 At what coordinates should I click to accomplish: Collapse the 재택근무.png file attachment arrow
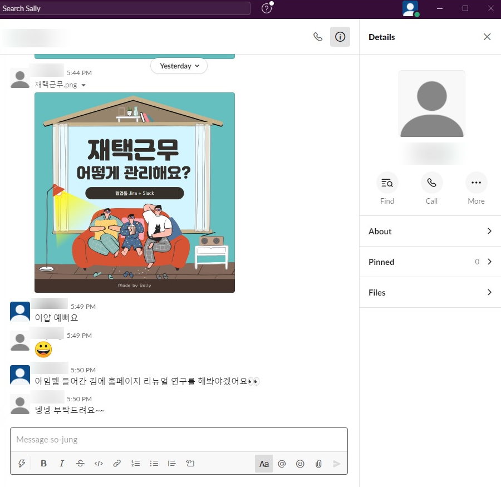83,85
